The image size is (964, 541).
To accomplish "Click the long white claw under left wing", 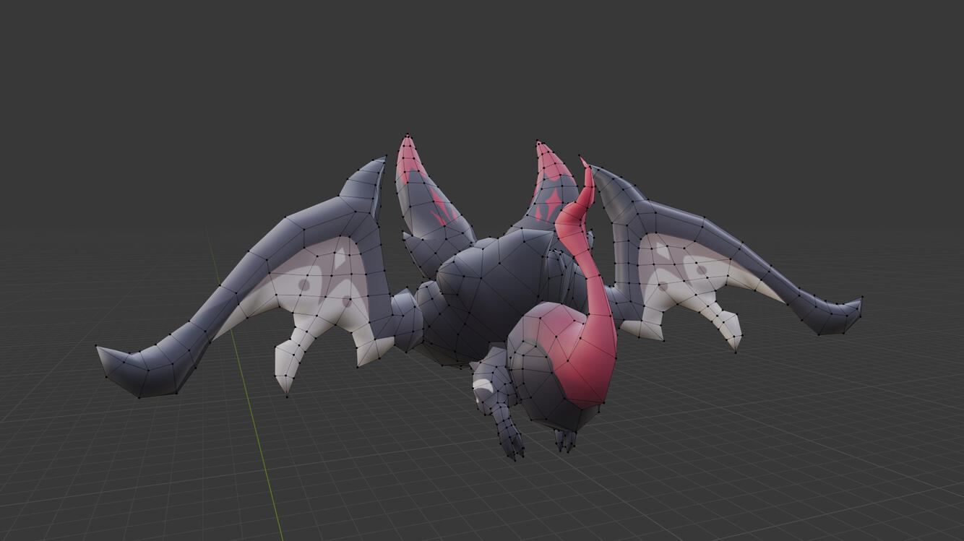I will [x=290, y=363].
